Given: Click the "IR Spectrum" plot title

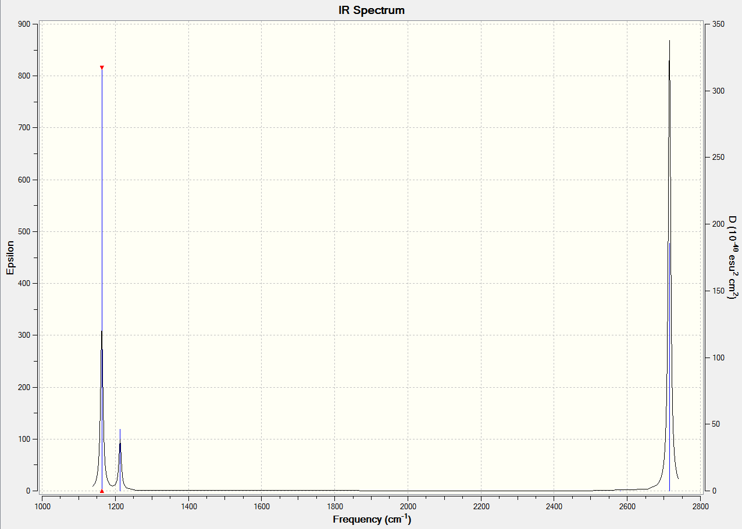Looking at the screenshot, I should click(x=371, y=10).
